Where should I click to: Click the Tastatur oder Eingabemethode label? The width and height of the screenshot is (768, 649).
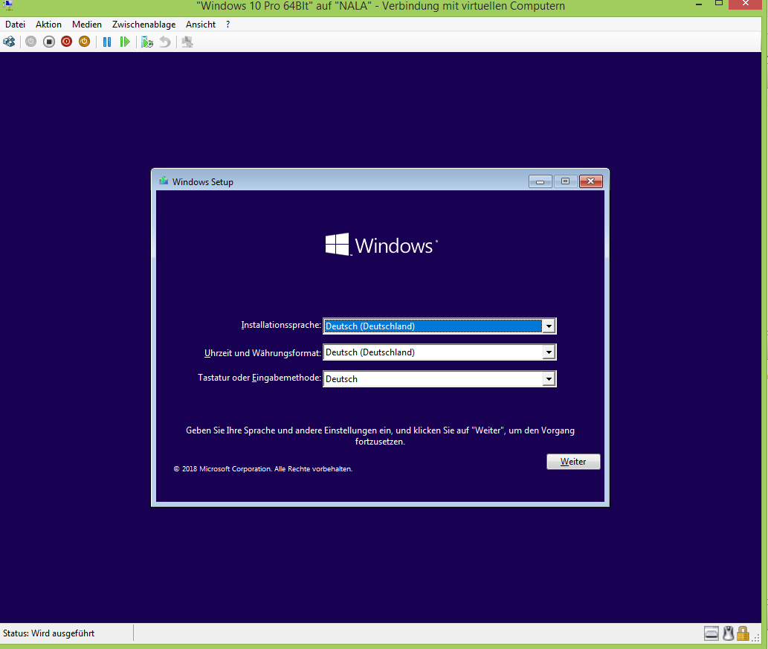coord(259,378)
